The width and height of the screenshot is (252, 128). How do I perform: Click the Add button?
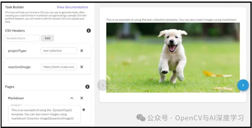point(47,38)
